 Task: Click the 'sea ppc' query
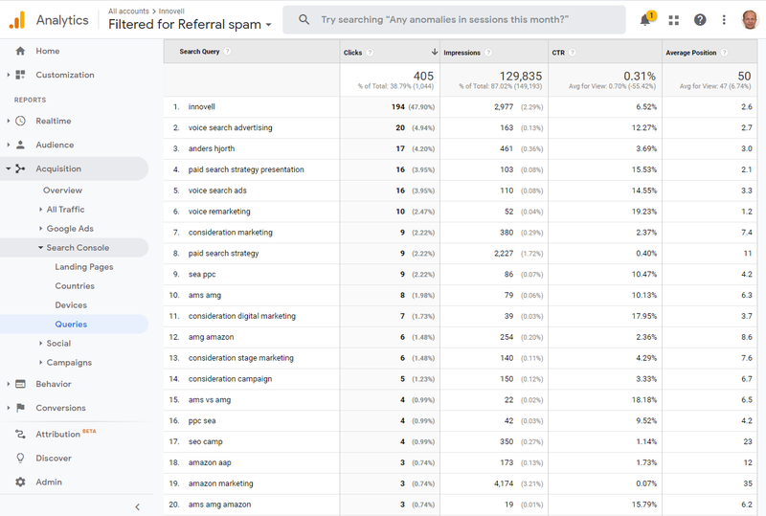[x=202, y=274]
